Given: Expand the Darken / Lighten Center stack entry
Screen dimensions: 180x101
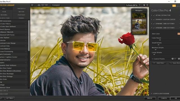Looking at the screenshot, I should point(152,19).
